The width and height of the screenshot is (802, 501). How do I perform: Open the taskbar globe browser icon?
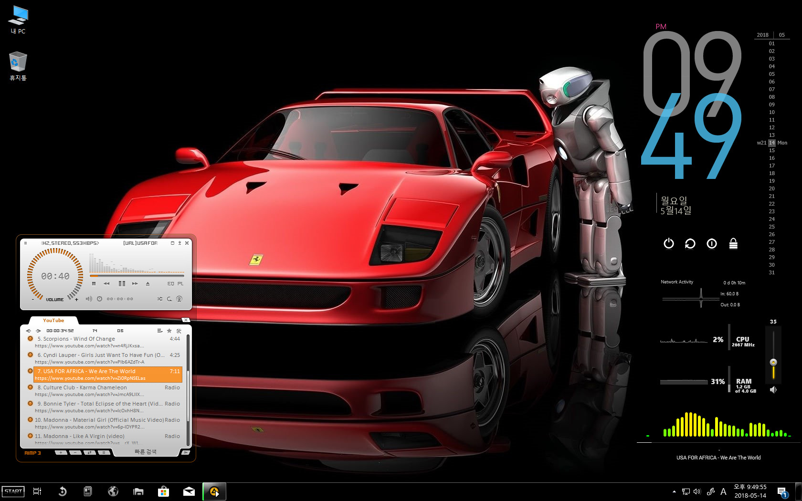[113, 491]
